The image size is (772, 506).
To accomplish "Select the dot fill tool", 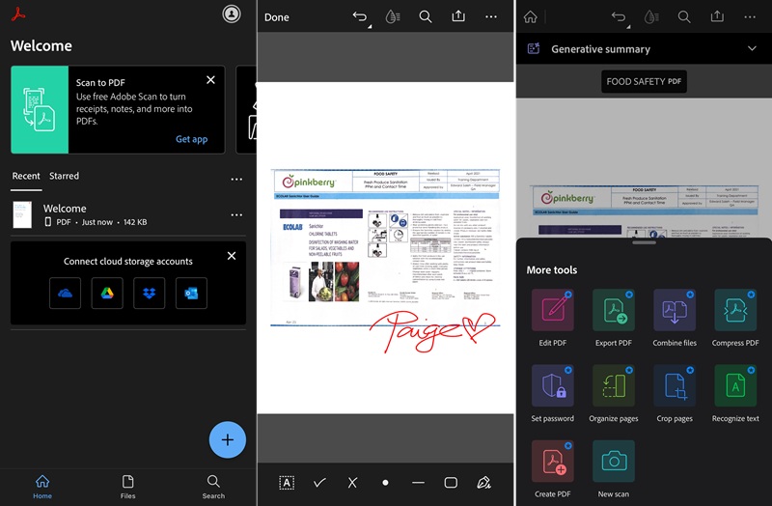I will click(x=385, y=483).
